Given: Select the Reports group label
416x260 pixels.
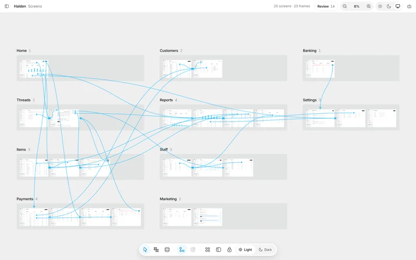Looking at the screenshot, I should click(166, 100).
